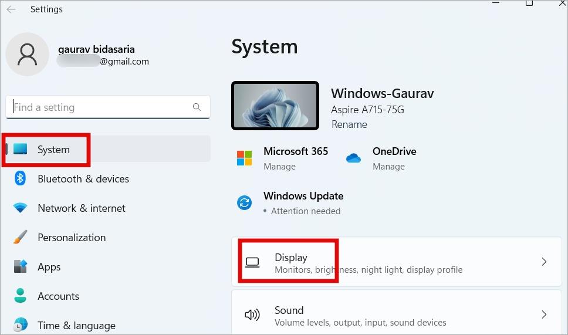Click Rename under the device name
This screenshot has width=568, height=335.
(349, 124)
